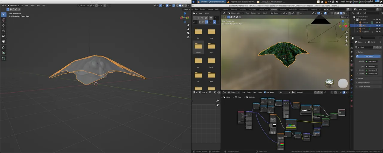Activate the Annotate pencil tool in left viewport
This screenshot has width=383, height=153.
tap(4, 48)
